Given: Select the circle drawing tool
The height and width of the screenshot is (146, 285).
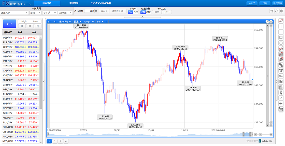Looking at the screenshot, I should click(x=281, y=43).
